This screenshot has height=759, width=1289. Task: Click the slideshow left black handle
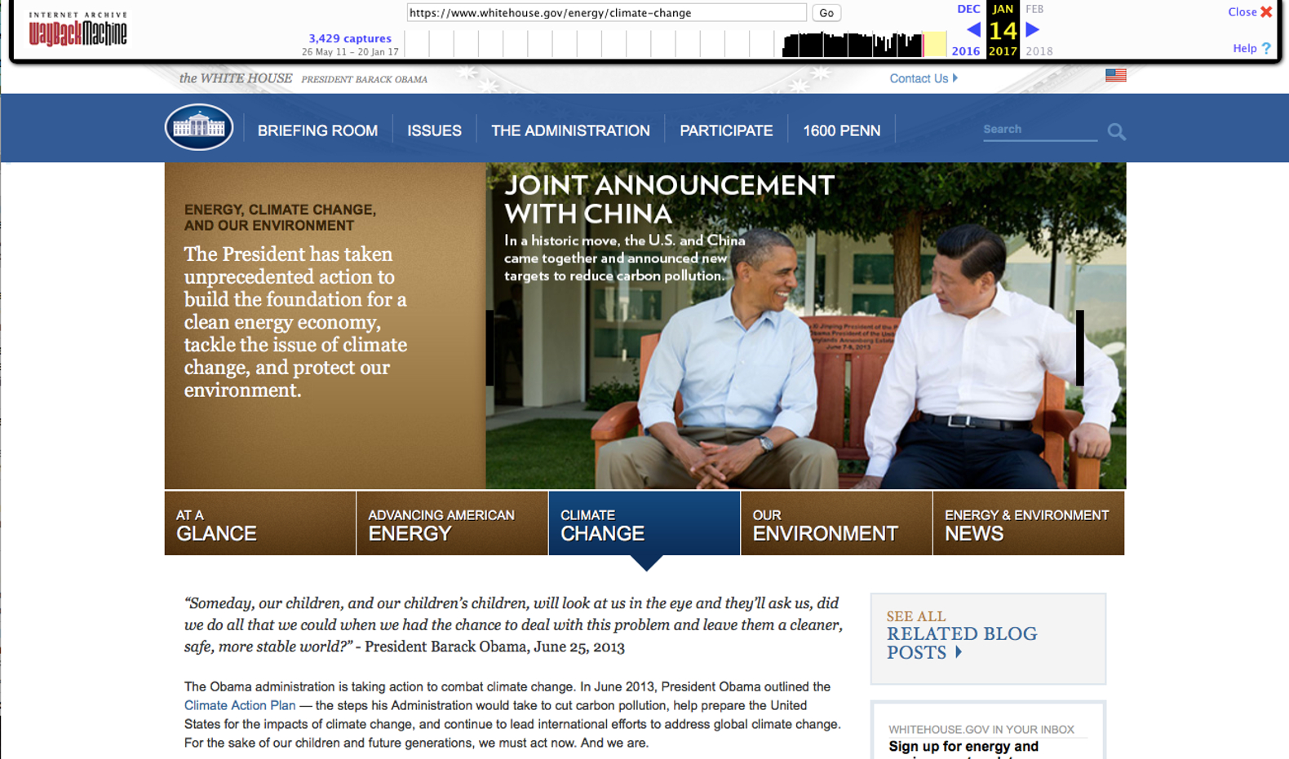coord(489,347)
